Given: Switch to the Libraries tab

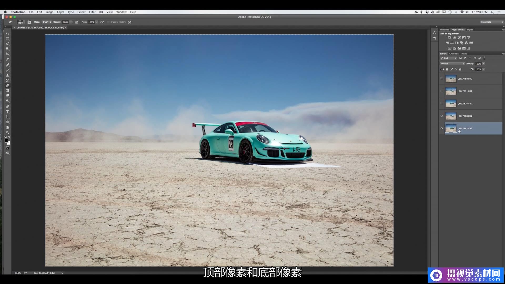Looking at the screenshot, I should pos(445,30).
